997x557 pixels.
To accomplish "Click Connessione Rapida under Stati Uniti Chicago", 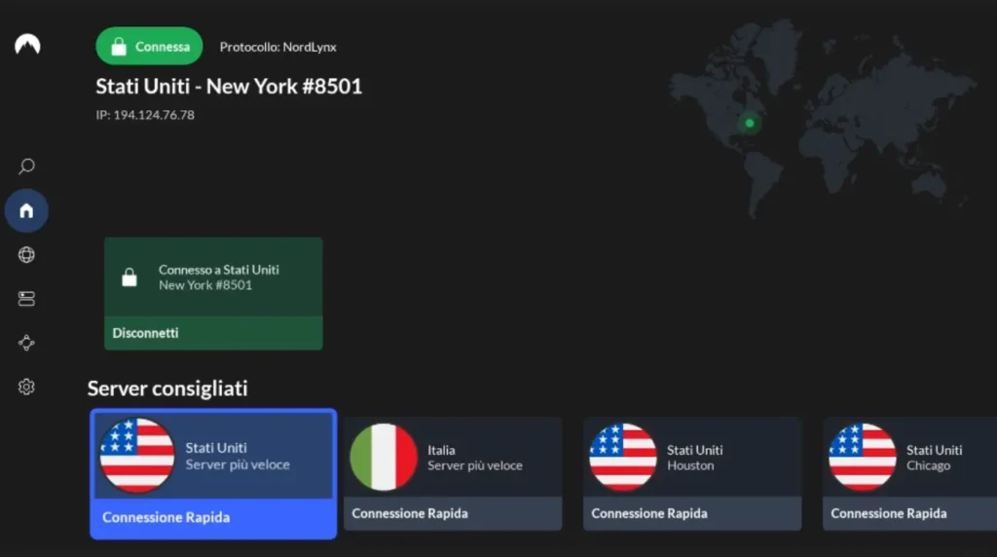I will click(910, 513).
